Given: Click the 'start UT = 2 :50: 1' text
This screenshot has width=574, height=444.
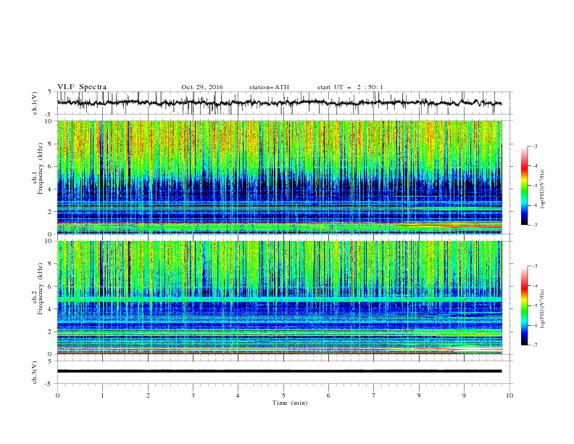Looking at the screenshot, I should 350,87.
